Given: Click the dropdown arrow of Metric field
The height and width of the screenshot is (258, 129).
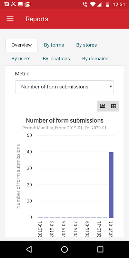Looking at the screenshot, I should click(x=111, y=87).
